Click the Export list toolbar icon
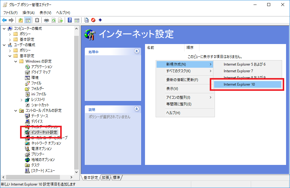Viewport: 290px width, 188px height. [x=60, y=20]
